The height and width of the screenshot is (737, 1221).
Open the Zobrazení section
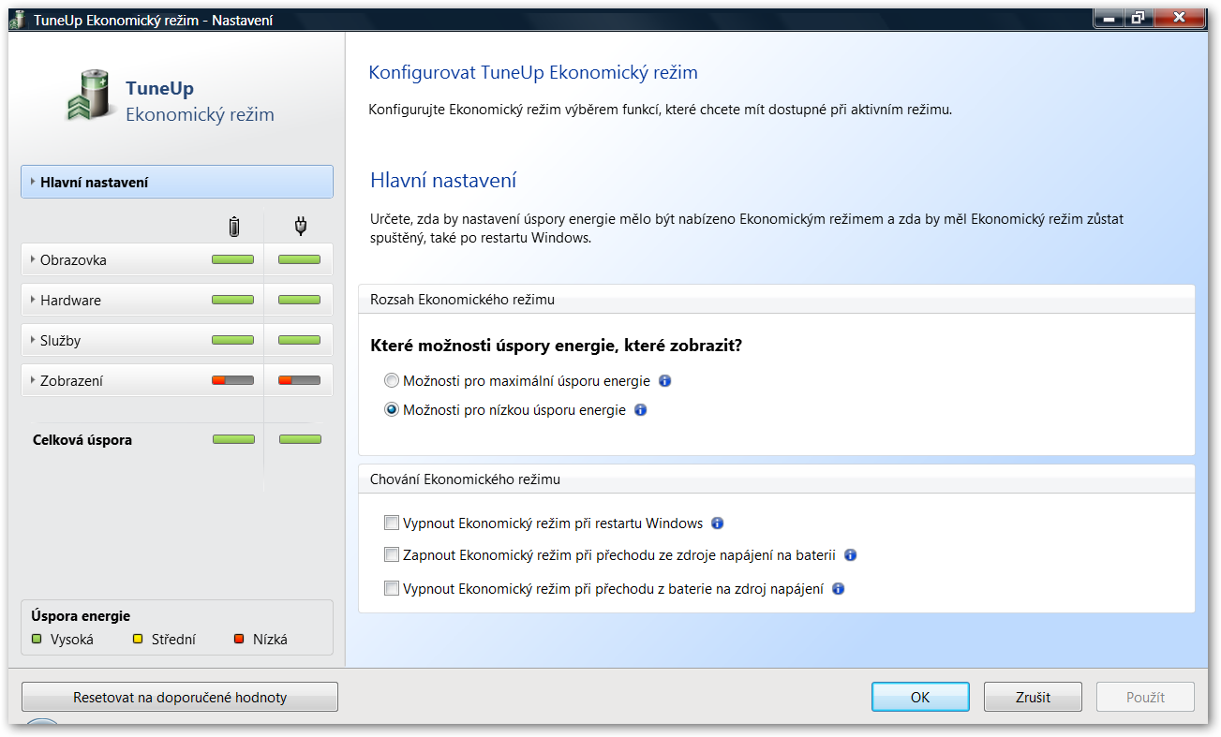coord(177,380)
